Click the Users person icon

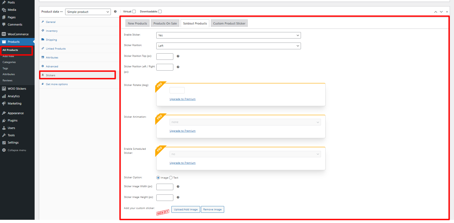coord(4,128)
